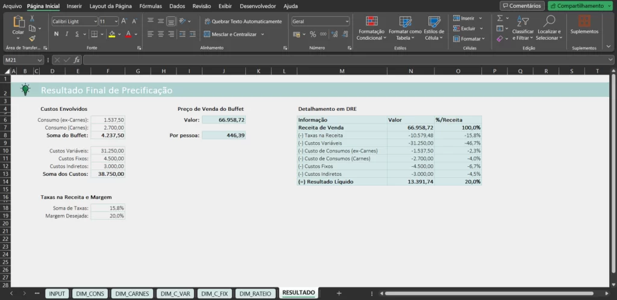Viewport: 617px width, 300px height.
Task: Switch to the Inserir ribbon tab
Action: click(x=74, y=6)
